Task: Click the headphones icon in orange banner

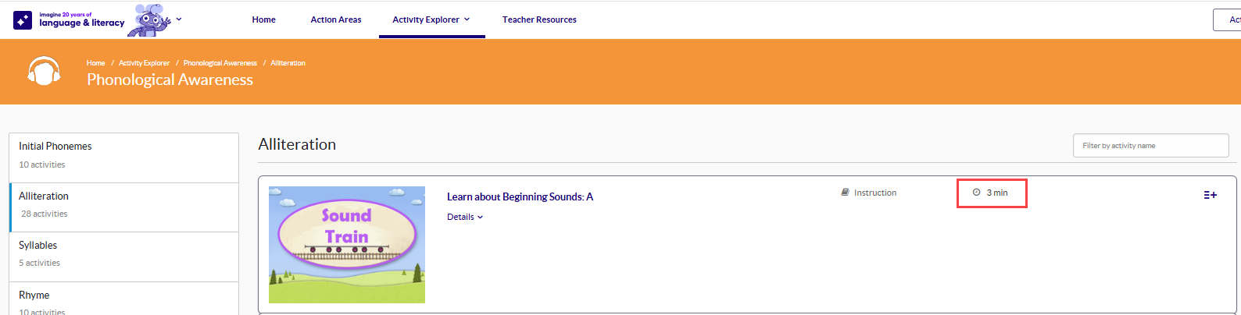Action: (44, 71)
